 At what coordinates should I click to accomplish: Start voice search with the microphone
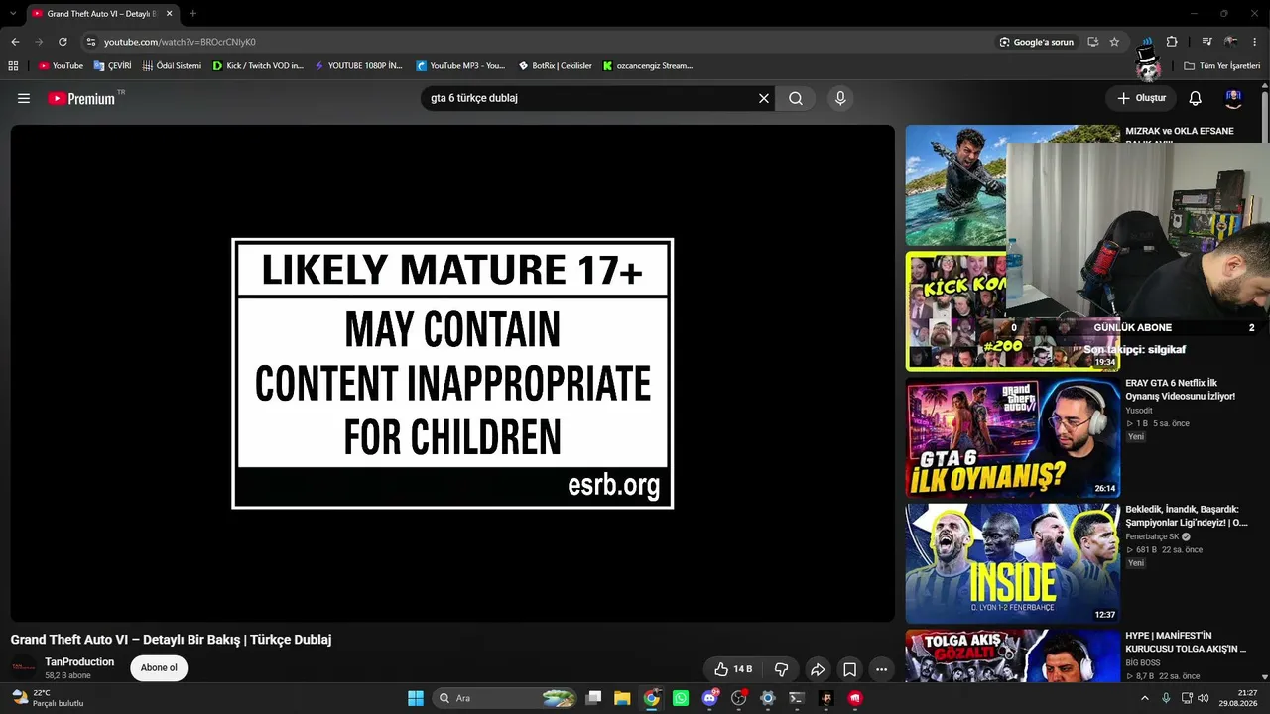point(840,99)
